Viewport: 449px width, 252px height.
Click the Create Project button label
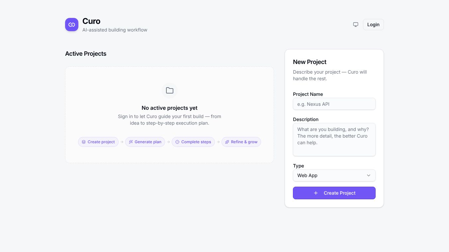pos(339,193)
